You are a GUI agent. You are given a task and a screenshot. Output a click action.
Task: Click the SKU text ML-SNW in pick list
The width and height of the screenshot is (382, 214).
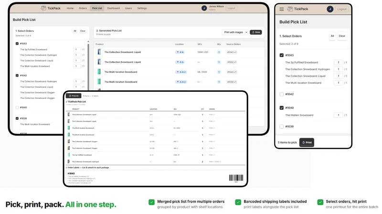[202, 72]
